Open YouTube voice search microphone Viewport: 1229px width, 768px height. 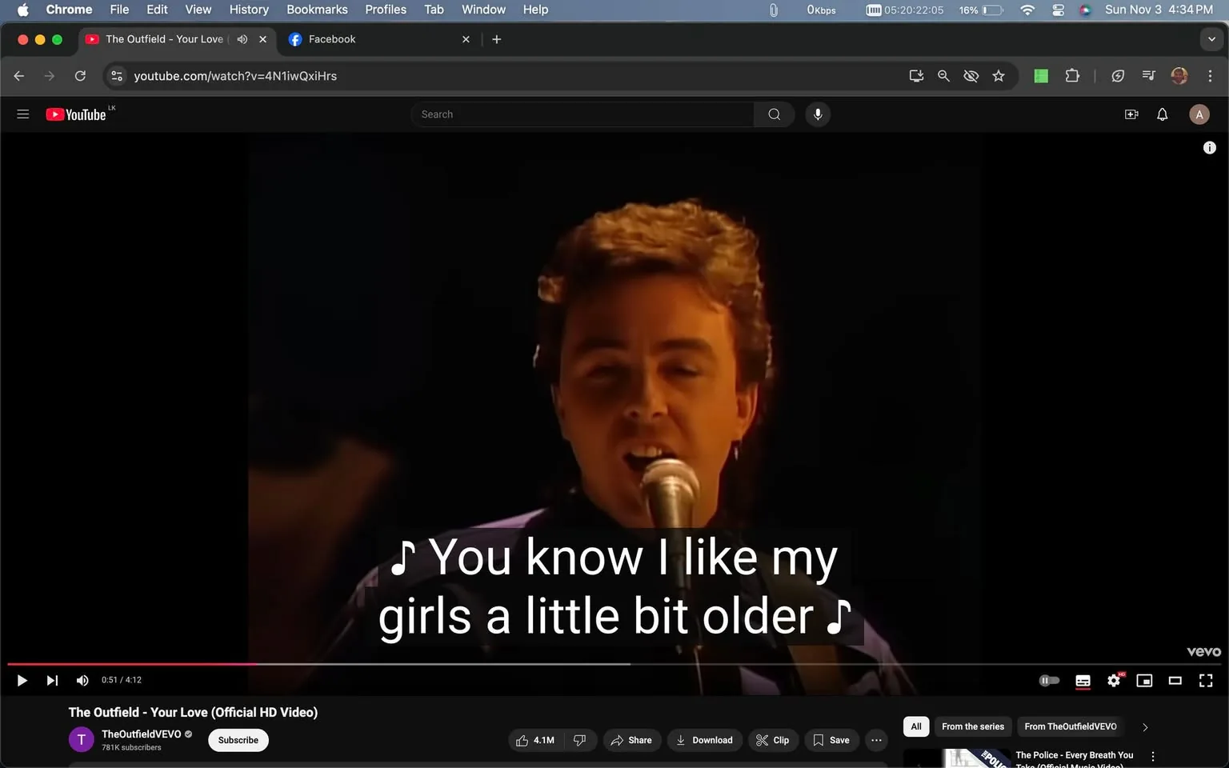(x=817, y=114)
